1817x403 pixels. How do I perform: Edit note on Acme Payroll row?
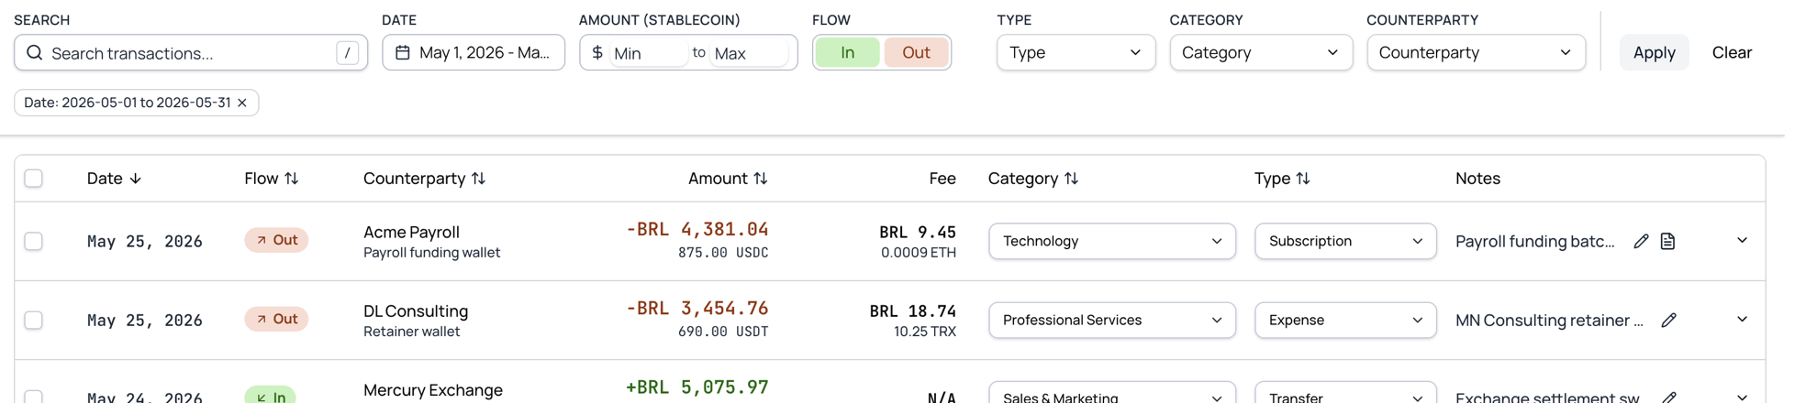1641,241
